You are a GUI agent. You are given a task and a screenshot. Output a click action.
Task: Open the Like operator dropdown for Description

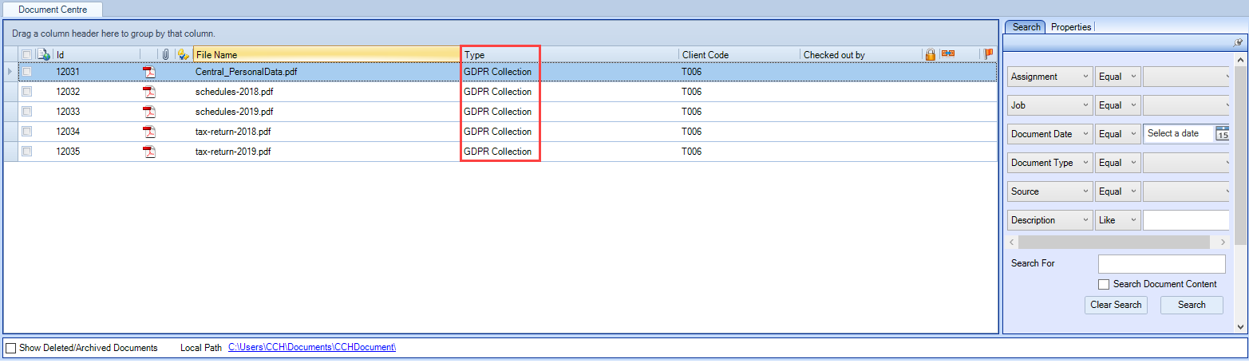[x=1118, y=220]
